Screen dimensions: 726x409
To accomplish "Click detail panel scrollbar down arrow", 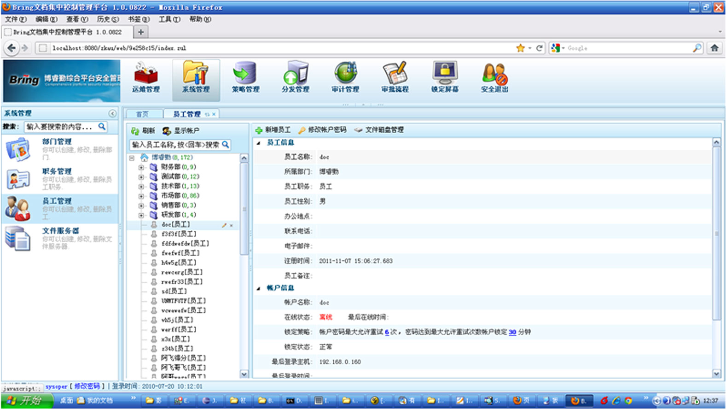I will 716,374.
